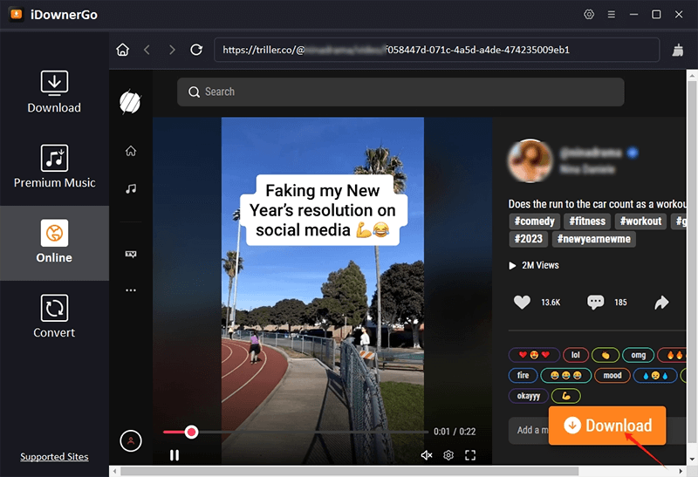Click the #newyearnewme hashtag
This screenshot has width=698, height=477.
[594, 239]
